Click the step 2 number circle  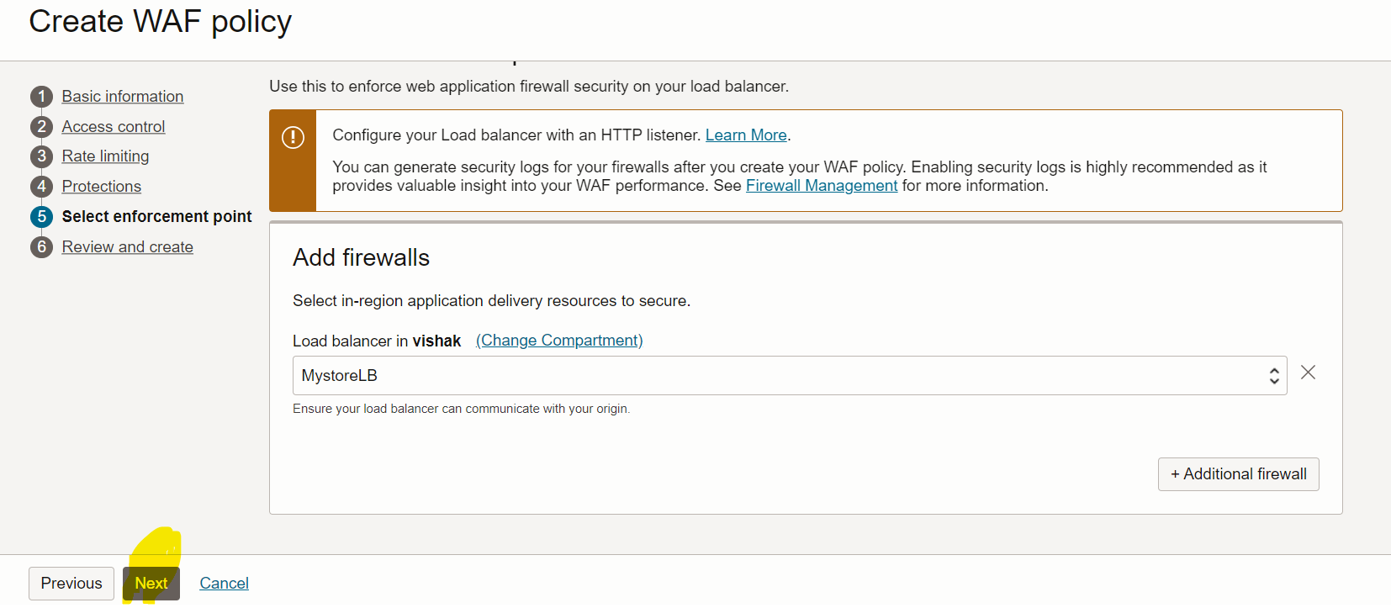tap(41, 127)
